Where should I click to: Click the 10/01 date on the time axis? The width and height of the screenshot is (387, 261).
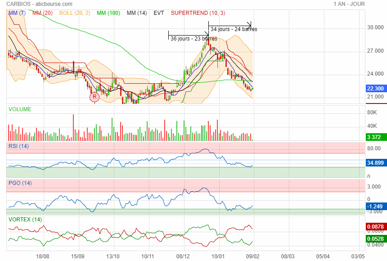coord(218,256)
